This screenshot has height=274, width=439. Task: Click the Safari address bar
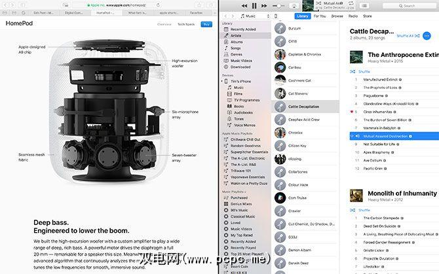click(x=116, y=5)
